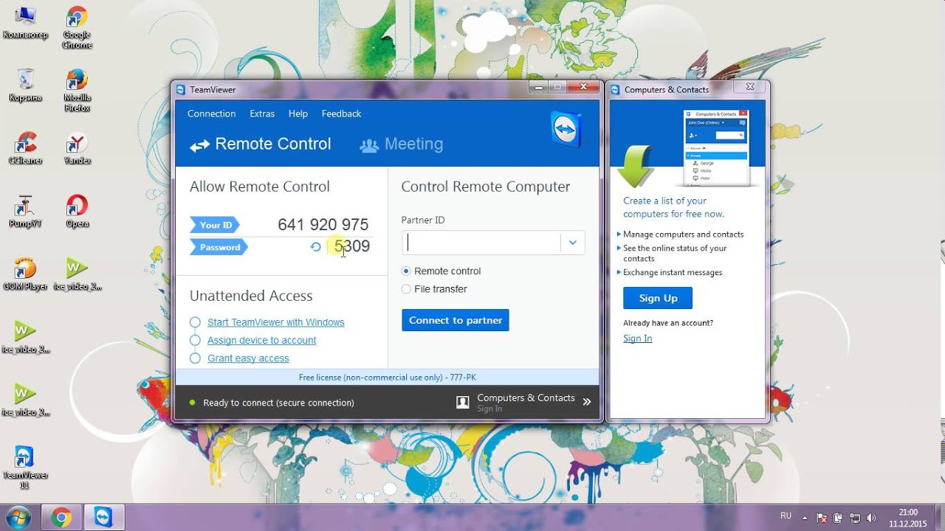Open the Extras menu
Viewport: 945px width, 531px height.
262,114
